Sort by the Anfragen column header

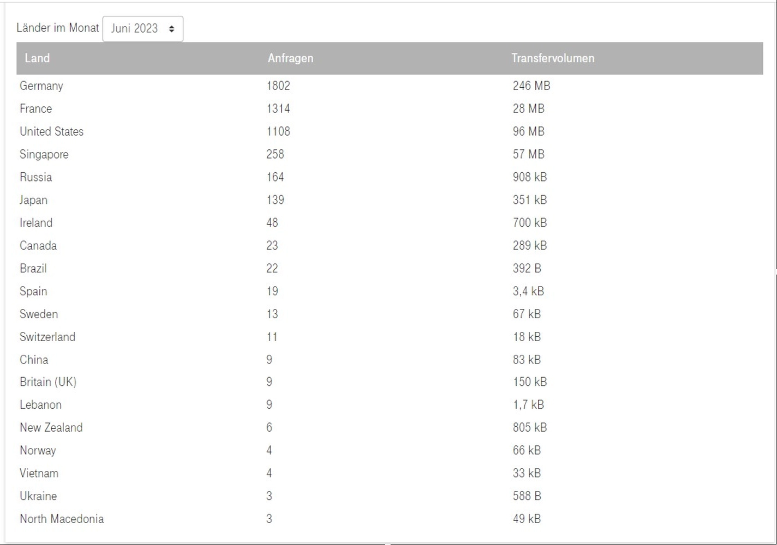coord(290,58)
